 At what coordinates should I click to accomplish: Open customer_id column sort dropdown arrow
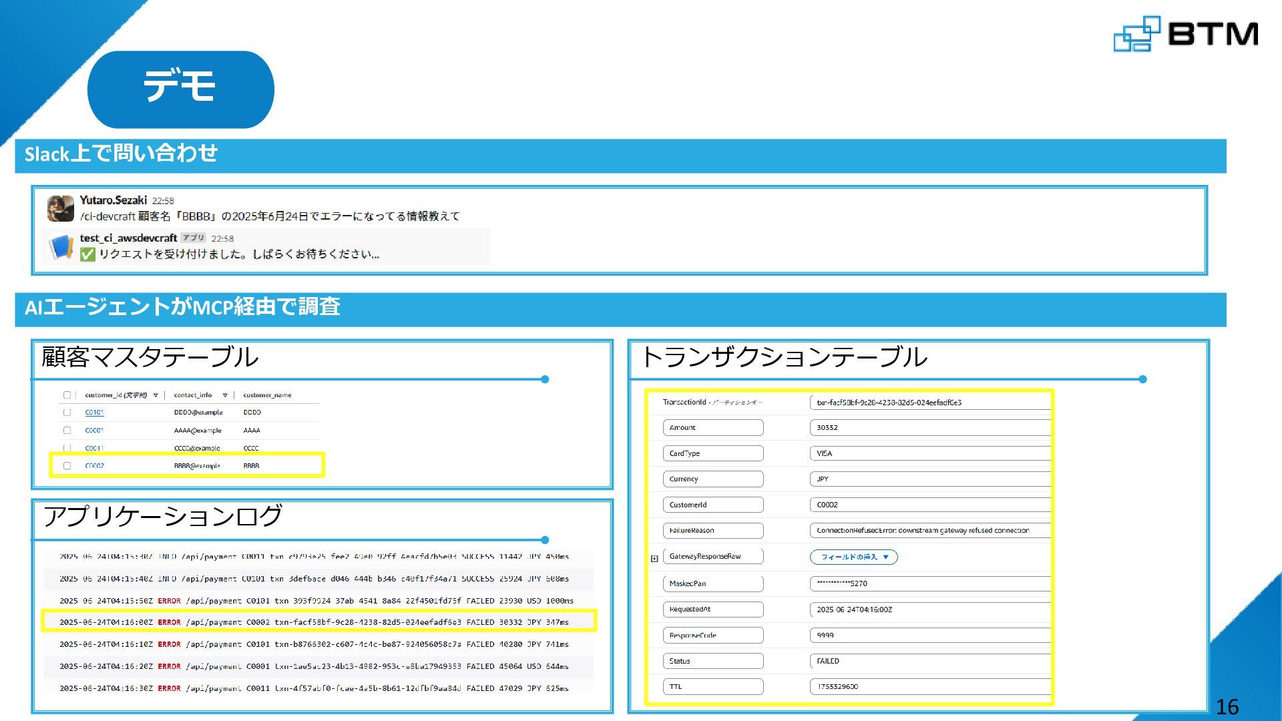tap(156, 395)
